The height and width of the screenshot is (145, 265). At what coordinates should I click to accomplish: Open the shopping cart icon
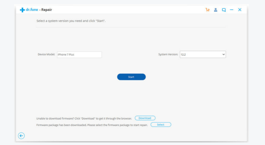(x=207, y=10)
